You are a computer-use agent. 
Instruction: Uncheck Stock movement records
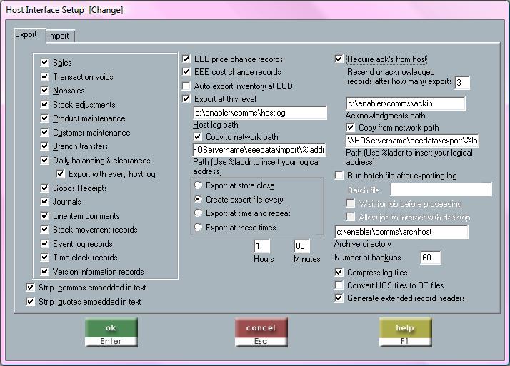click(44, 230)
